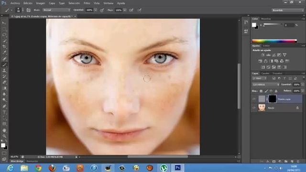Select the Gradient tool
The height and width of the screenshot is (172, 306).
coord(4,88)
